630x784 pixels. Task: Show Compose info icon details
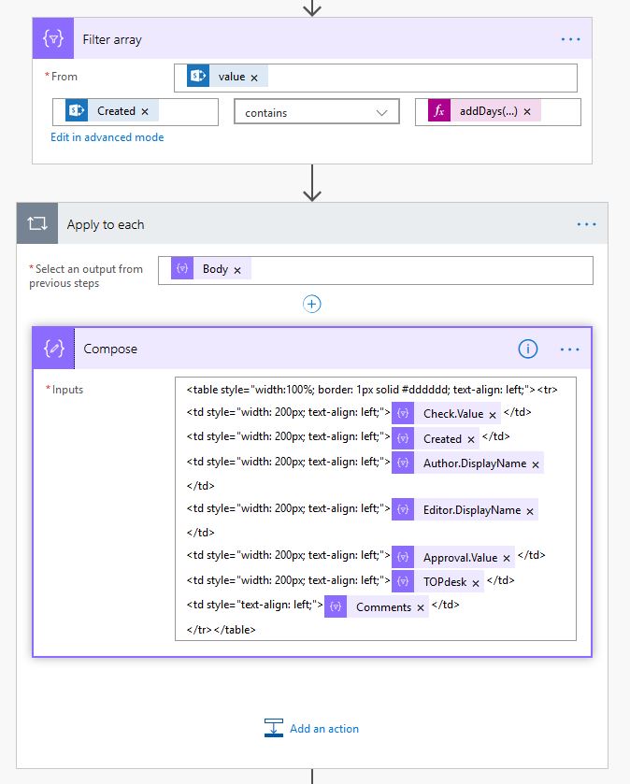pyautogui.click(x=528, y=349)
